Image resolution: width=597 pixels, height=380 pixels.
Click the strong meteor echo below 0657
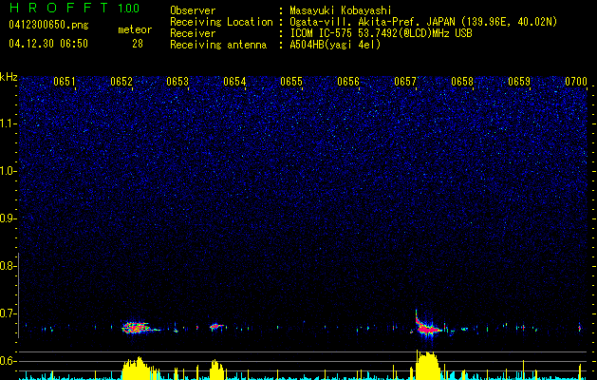427,329
